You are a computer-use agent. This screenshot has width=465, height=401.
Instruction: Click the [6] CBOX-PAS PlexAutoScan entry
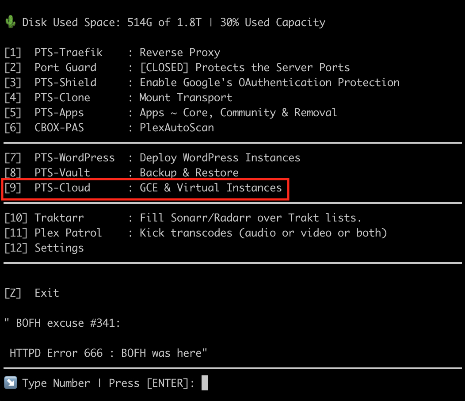(59, 128)
